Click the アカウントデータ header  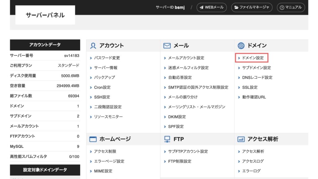[45, 45]
